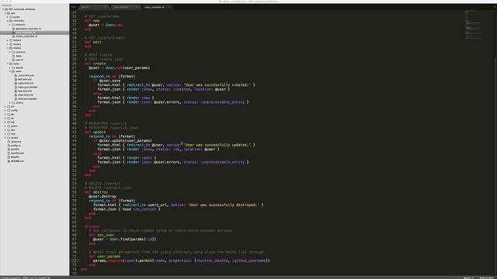Click the folder icon of concerns under controllers
The image size is (497, 279).
tap(13, 24)
